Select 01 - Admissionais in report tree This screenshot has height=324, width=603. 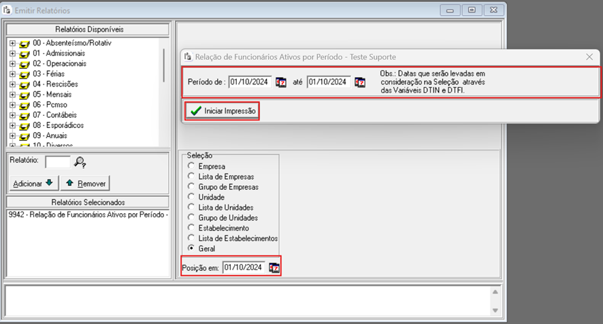coord(59,54)
